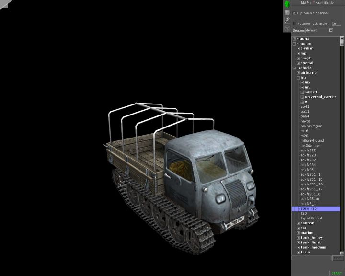Click the Find button
Screen dimensions: 345x276
coord(338,258)
